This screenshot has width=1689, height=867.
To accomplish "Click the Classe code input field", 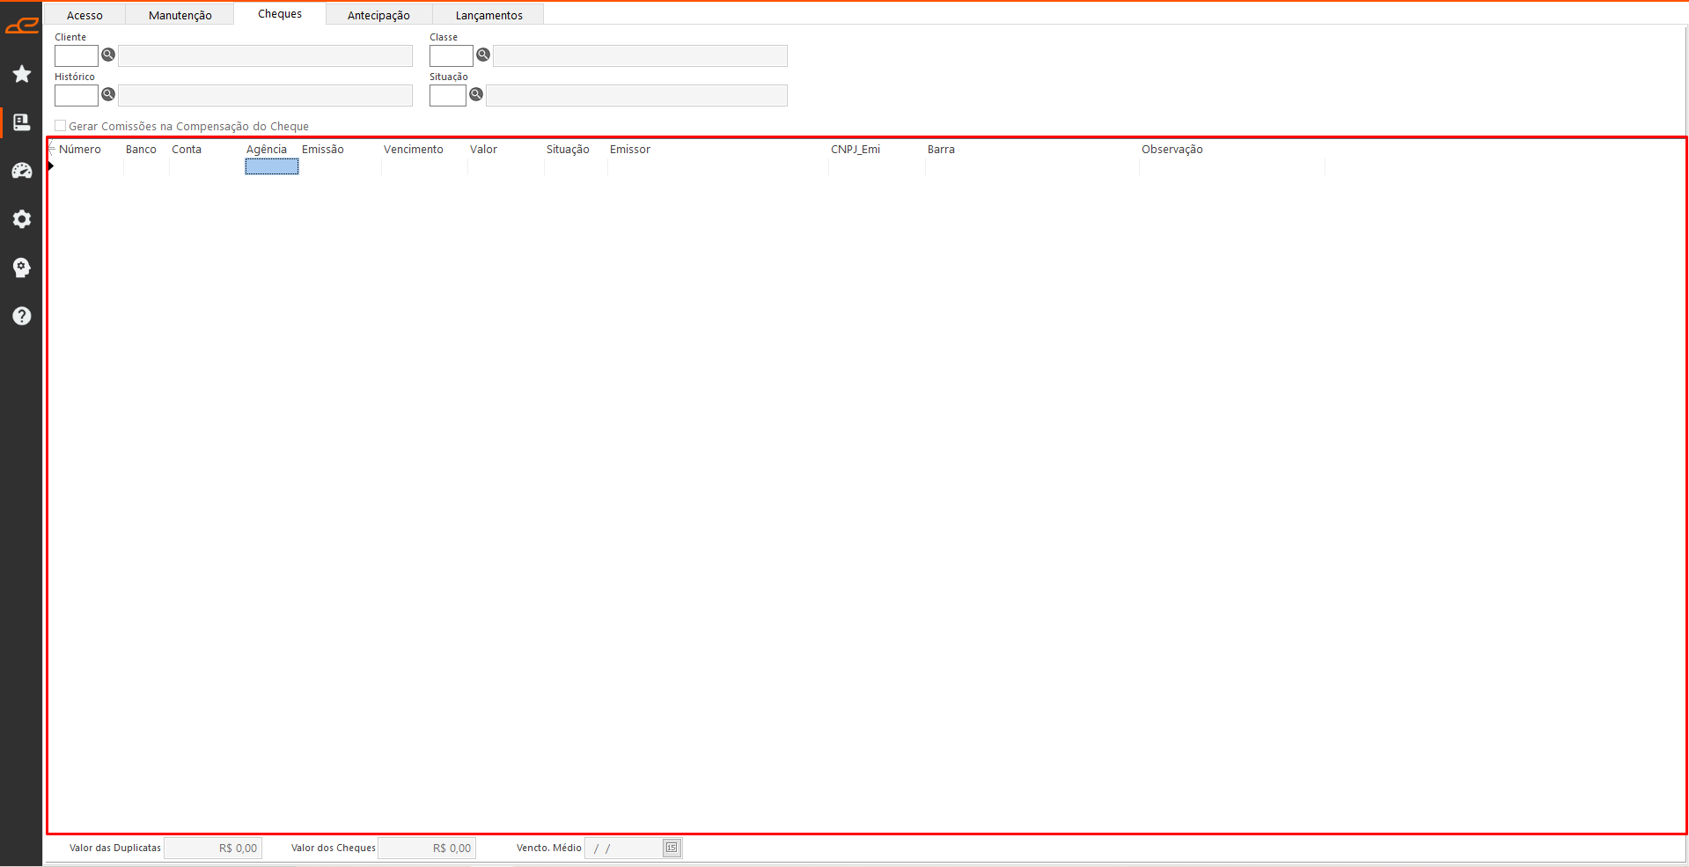I will click(x=451, y=55).
